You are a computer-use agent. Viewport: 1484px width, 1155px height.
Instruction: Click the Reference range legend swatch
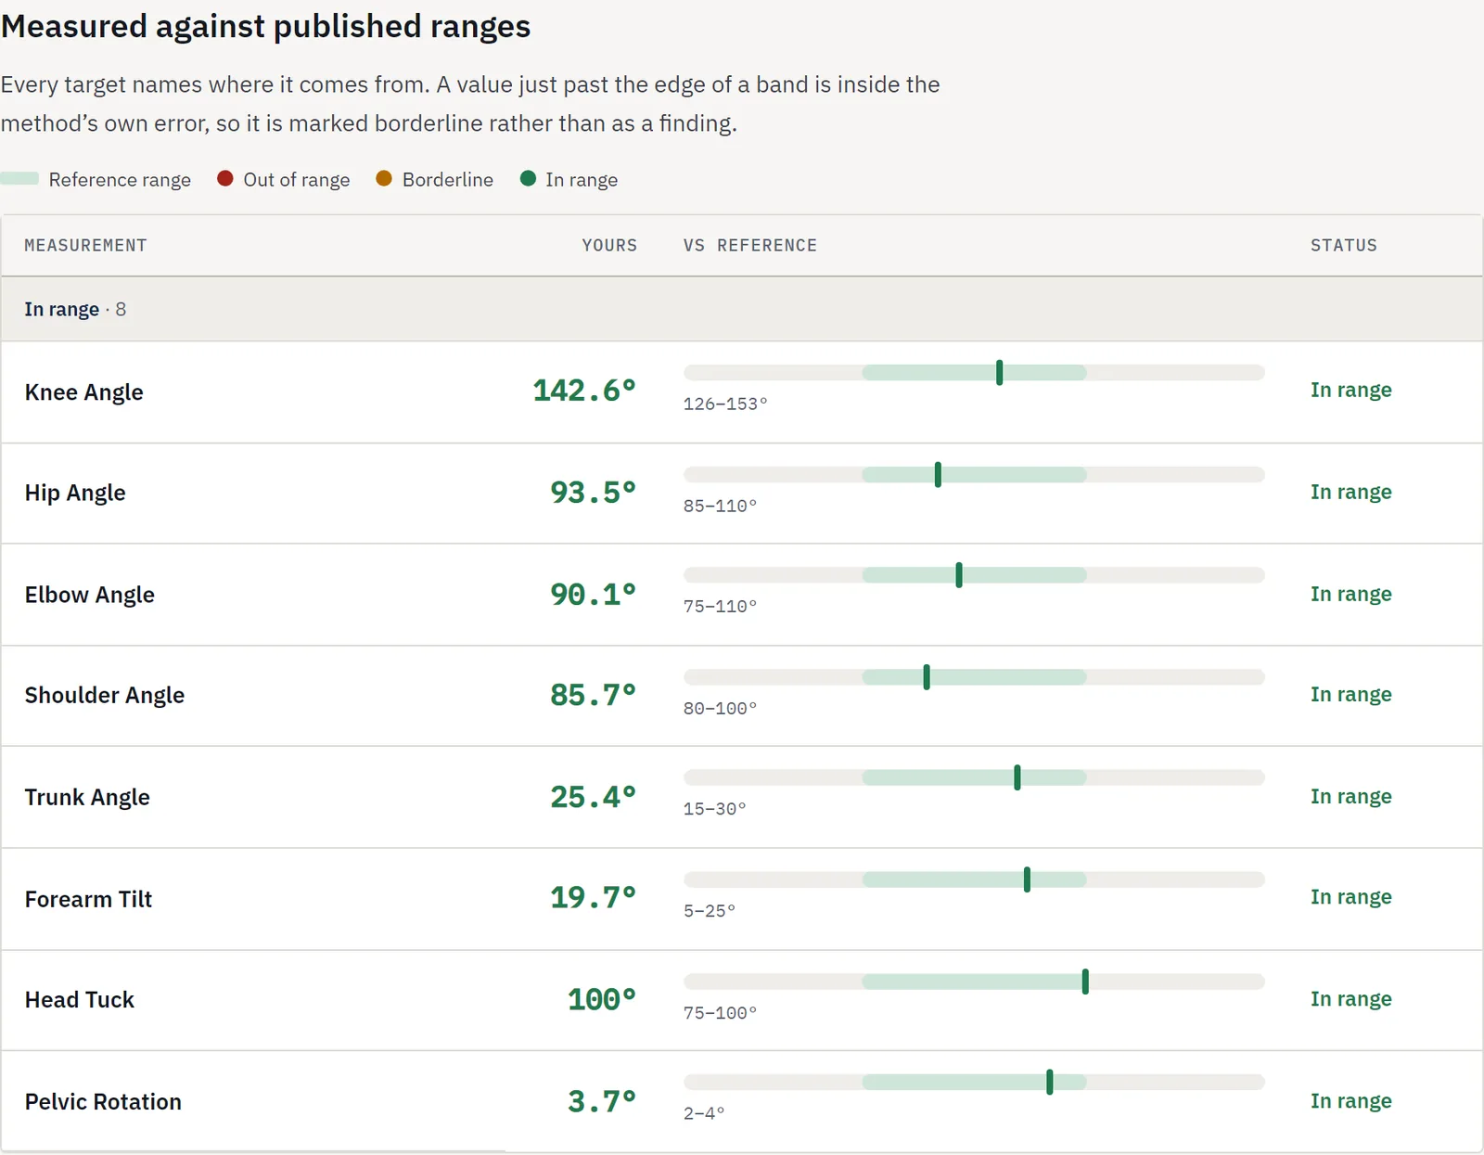(19, 178)
